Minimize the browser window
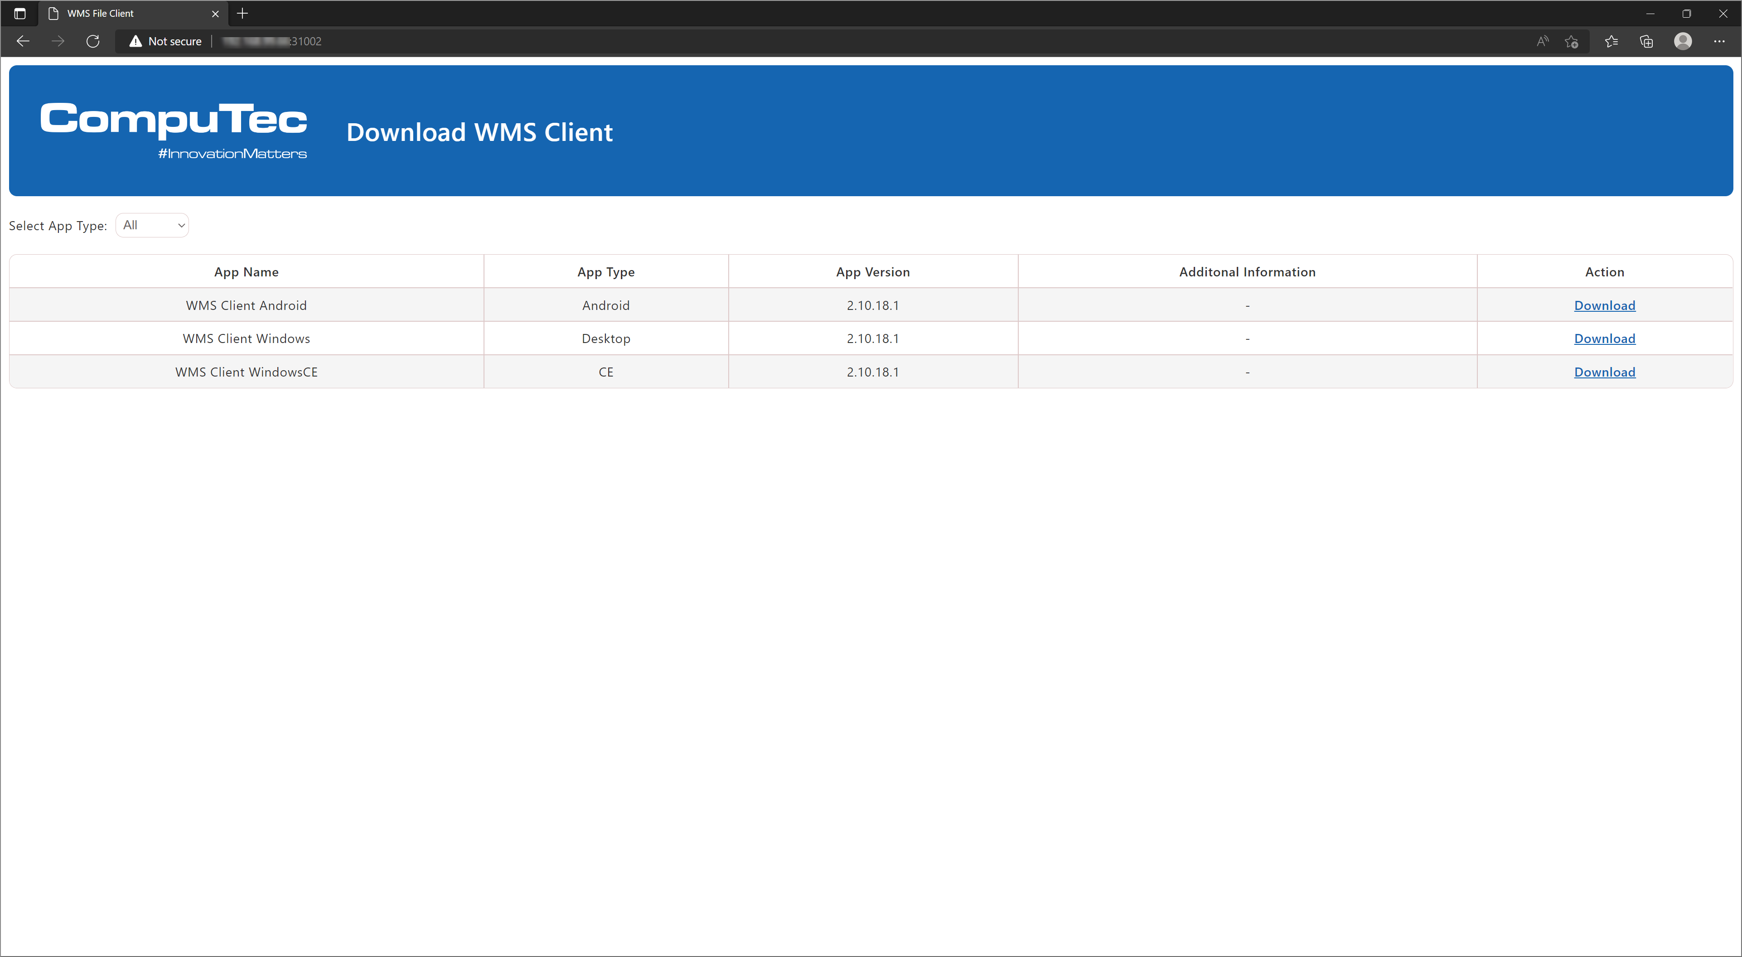Image resolution: width=1742 pixels, height=957 pixels. [x=1650, y=14]
